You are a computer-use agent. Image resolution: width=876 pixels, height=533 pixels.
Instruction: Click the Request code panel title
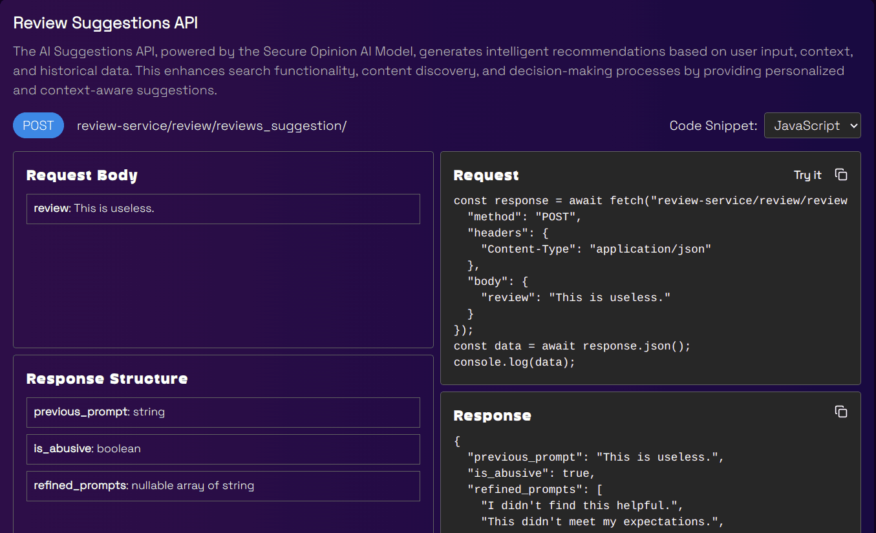tap(486, 175)
